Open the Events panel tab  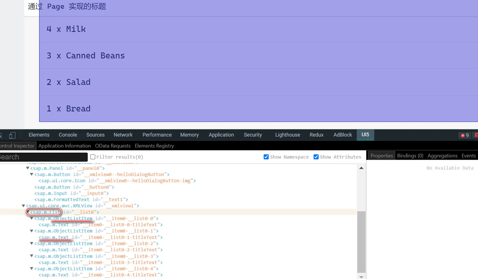(x=468, y=156)
